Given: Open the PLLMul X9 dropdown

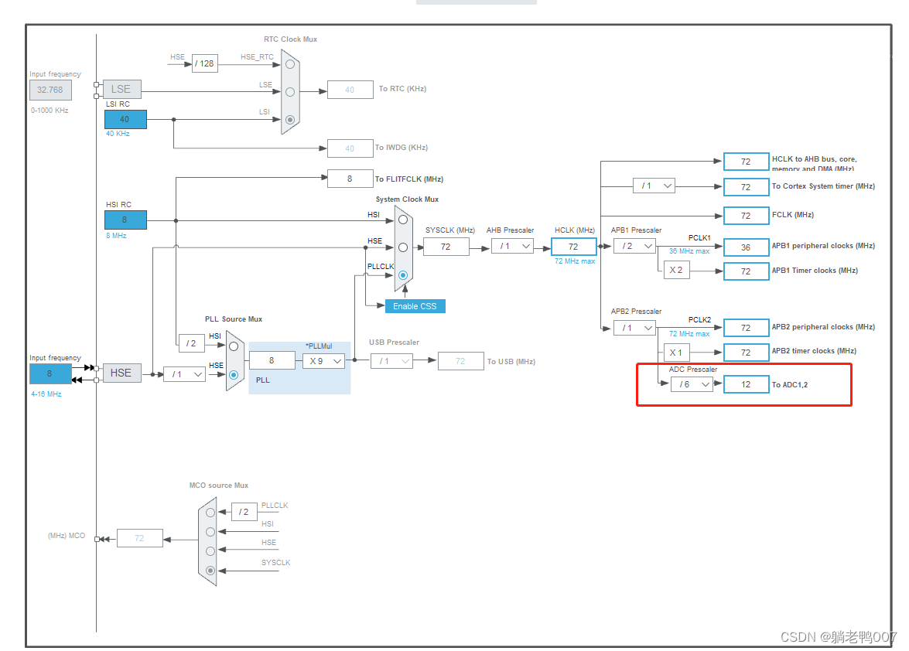Looking at the screenshot, I should (x=323, y=361).
